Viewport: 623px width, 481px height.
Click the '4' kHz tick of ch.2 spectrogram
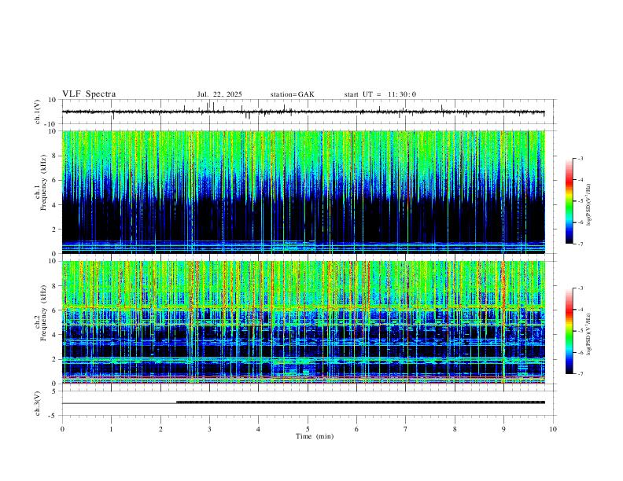pyautogui.click(x=55, y=335)
